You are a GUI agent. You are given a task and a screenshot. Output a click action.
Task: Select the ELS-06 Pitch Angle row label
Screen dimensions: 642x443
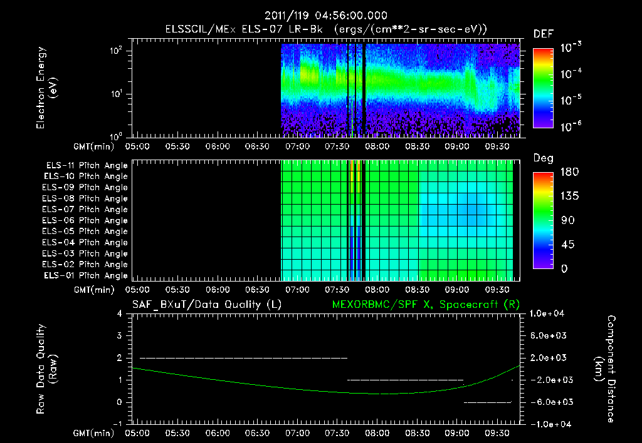tap(85, 221)
